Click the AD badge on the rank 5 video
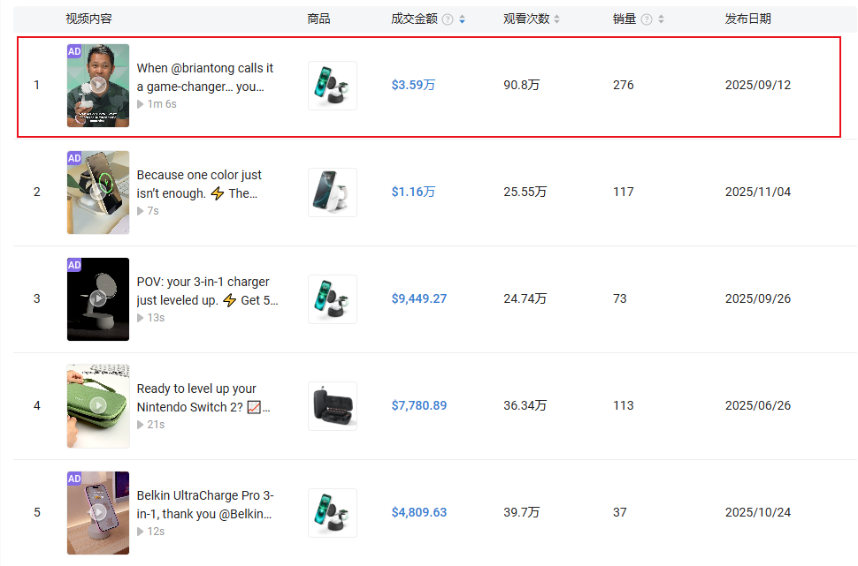 pyautogui.click(x=74, y=479)
